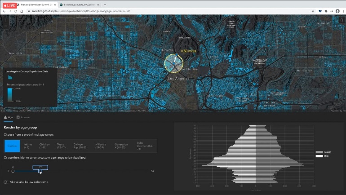The width and height of the screenshot is (346, 195).
Task: Reload the browser page
Action: [16, 11]
